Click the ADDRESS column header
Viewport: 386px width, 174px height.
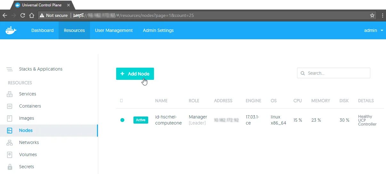(x=223, y=101)
